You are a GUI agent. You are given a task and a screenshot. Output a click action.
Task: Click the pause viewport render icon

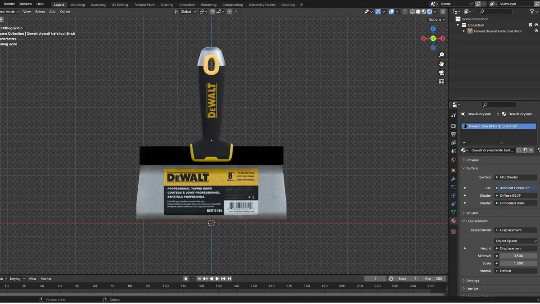pyautogui.click(x=443, y=12)
